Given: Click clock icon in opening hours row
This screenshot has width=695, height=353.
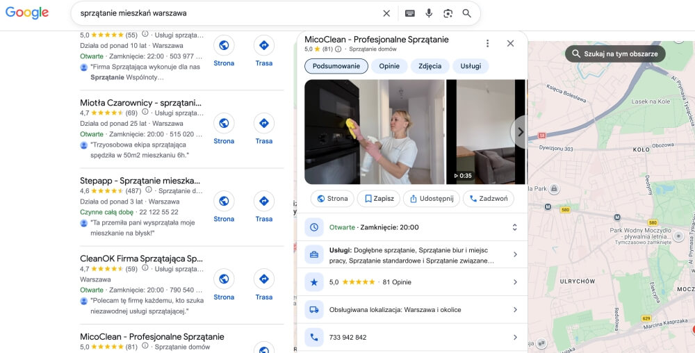Looking at the screenshot, I should 314,227.
